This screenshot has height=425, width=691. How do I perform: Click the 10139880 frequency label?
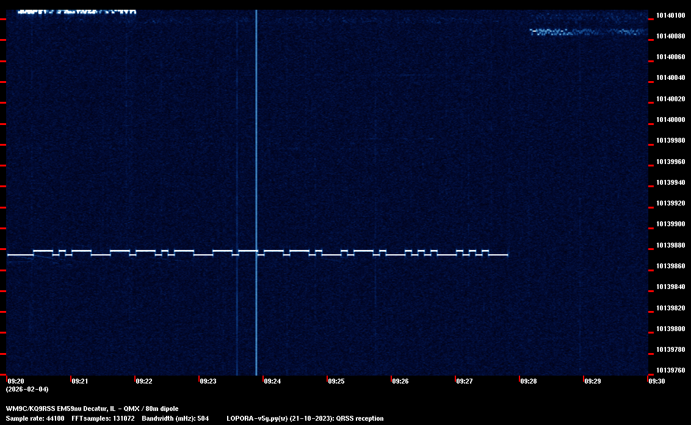coord(670,245)
